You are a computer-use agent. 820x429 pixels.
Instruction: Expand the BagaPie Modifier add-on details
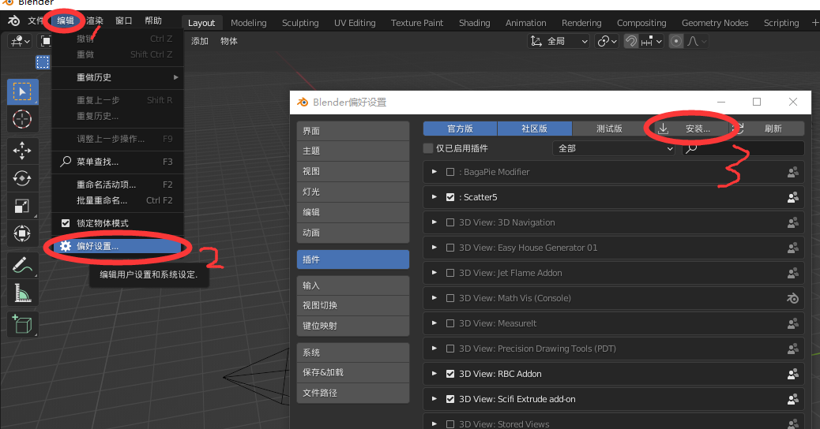click(x=434, y=172)
